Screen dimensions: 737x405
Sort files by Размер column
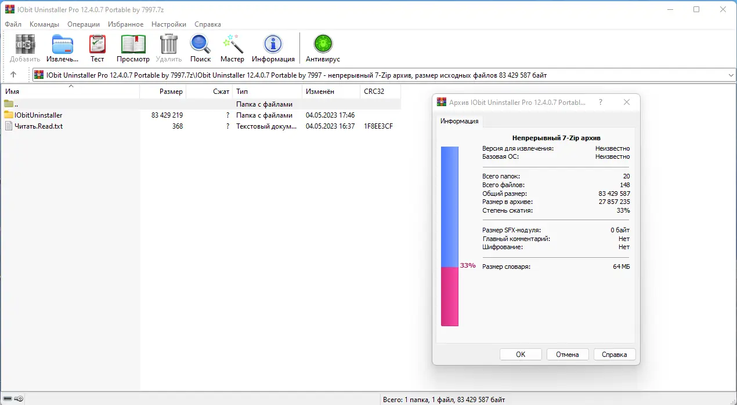163,92
